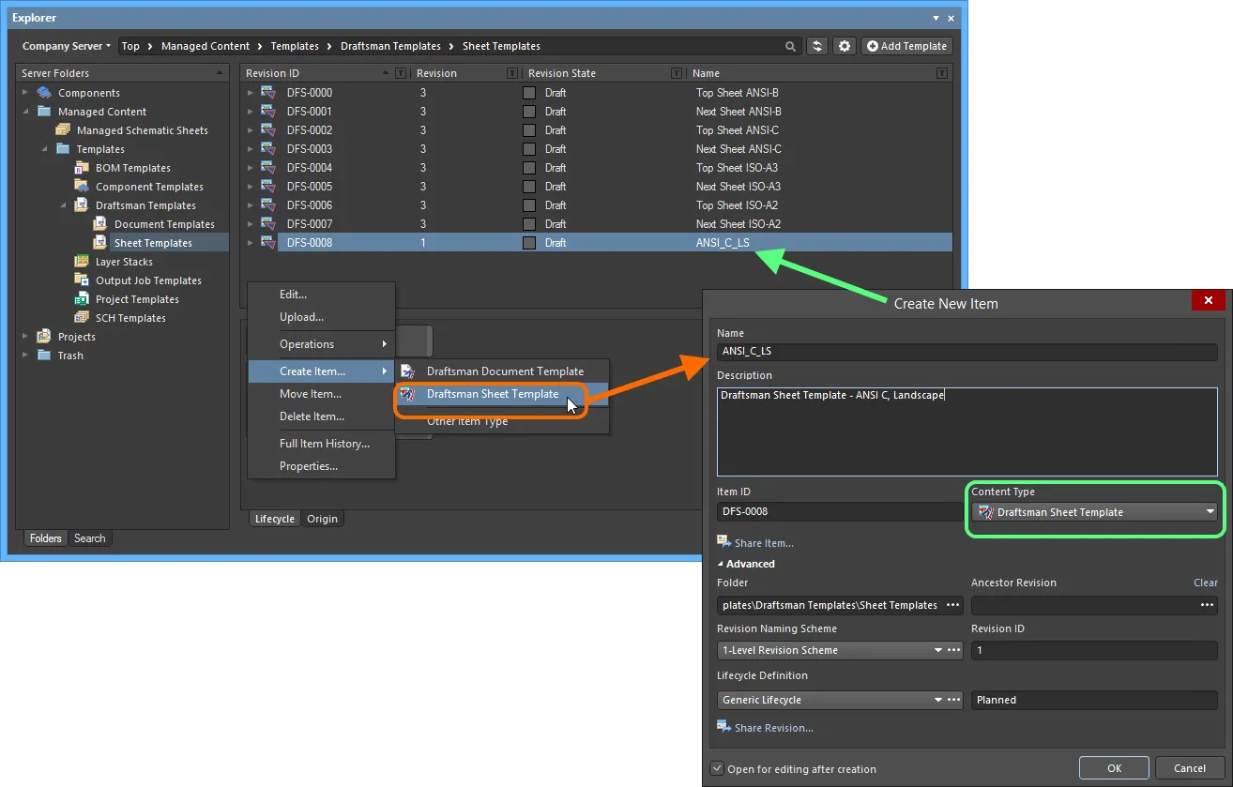
Task: Click OK in Create New Item dialog
Action: [x=1114, y=768]
